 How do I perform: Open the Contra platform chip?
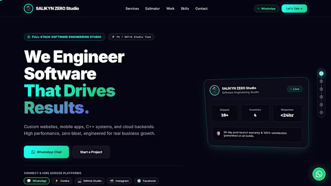62,181
